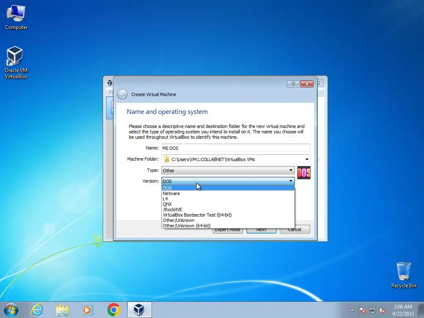
Task: Select QNX in the version list
Action: (x=228, y=204)
